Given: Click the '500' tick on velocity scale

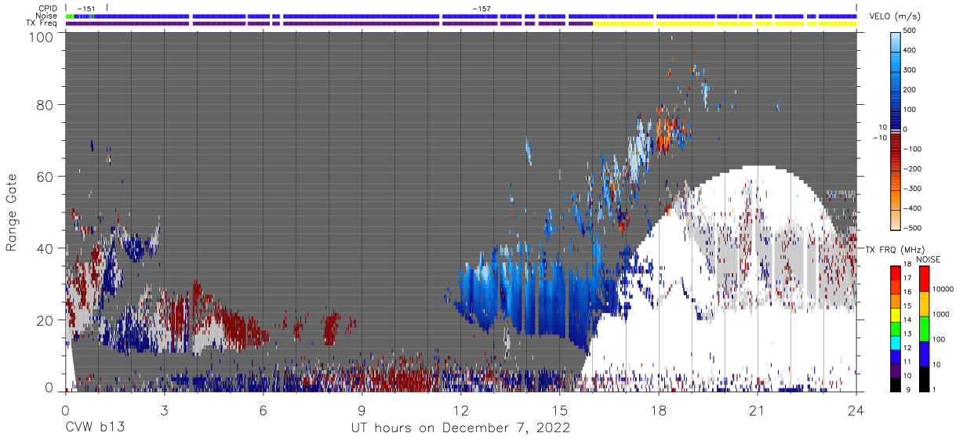Looking at the screenshot, I should (x=910, y=31).
